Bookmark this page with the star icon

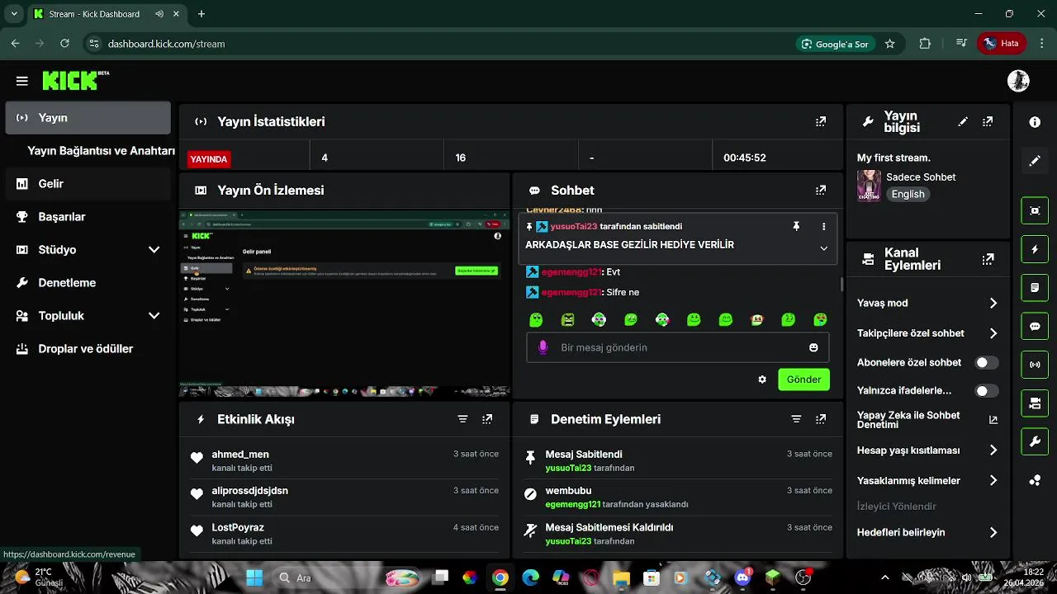[889, 44]
